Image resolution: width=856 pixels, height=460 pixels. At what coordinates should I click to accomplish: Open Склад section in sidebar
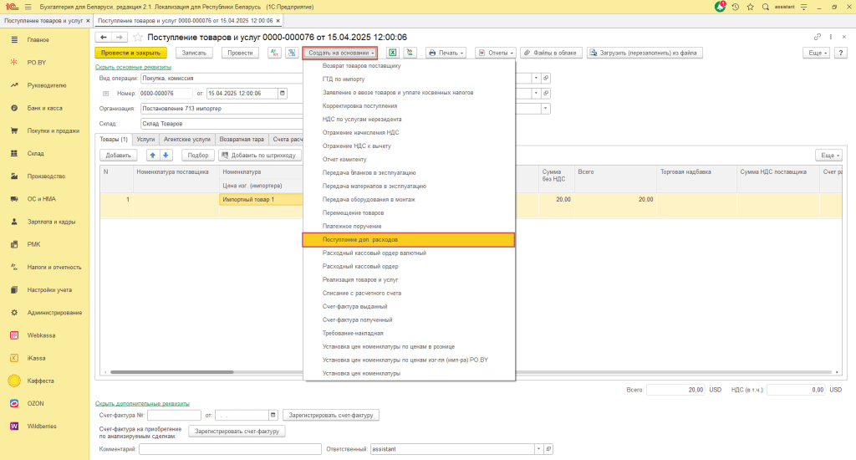click(35, 154)
